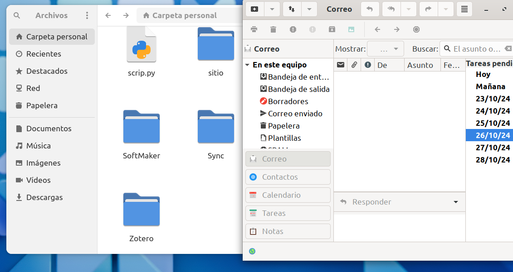The image size is (513, 272).
Task: Open the new item dropdown arrow in Correo
Action: pyautogui.click(x=272, y=9)
